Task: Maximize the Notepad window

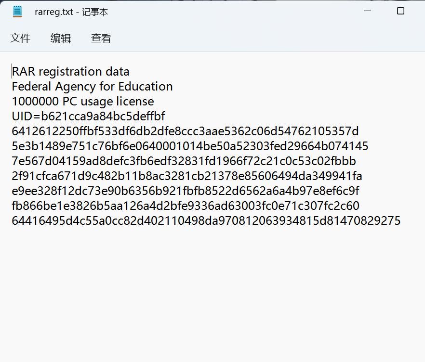Action: point(401,11)
